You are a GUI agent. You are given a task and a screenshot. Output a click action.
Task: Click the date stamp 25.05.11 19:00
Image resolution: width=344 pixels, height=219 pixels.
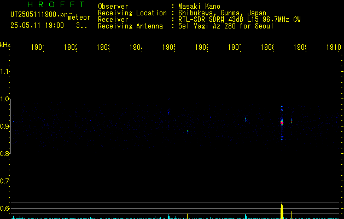pyautogui.click(x=37, y=26)
